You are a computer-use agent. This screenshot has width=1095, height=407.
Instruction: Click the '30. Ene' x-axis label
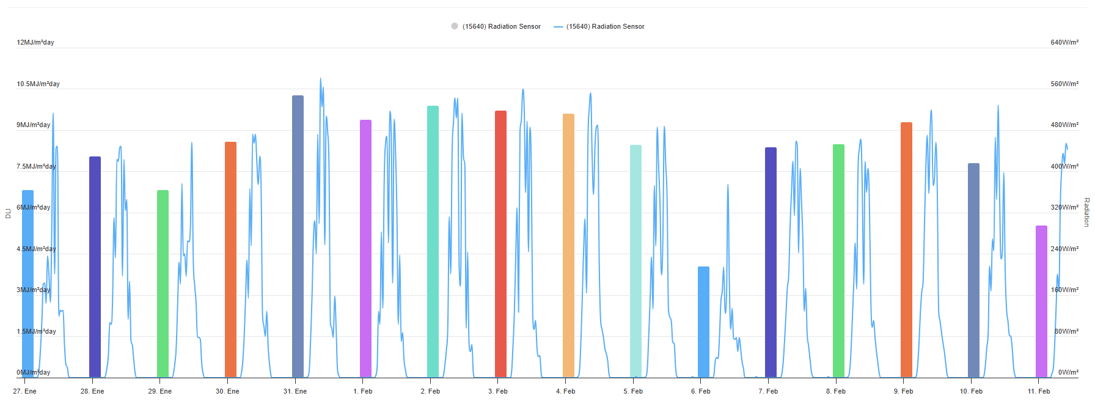(227, 391)
